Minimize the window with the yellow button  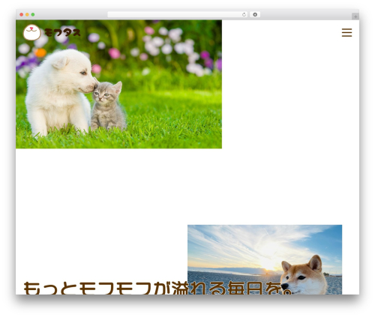[27, 15]
